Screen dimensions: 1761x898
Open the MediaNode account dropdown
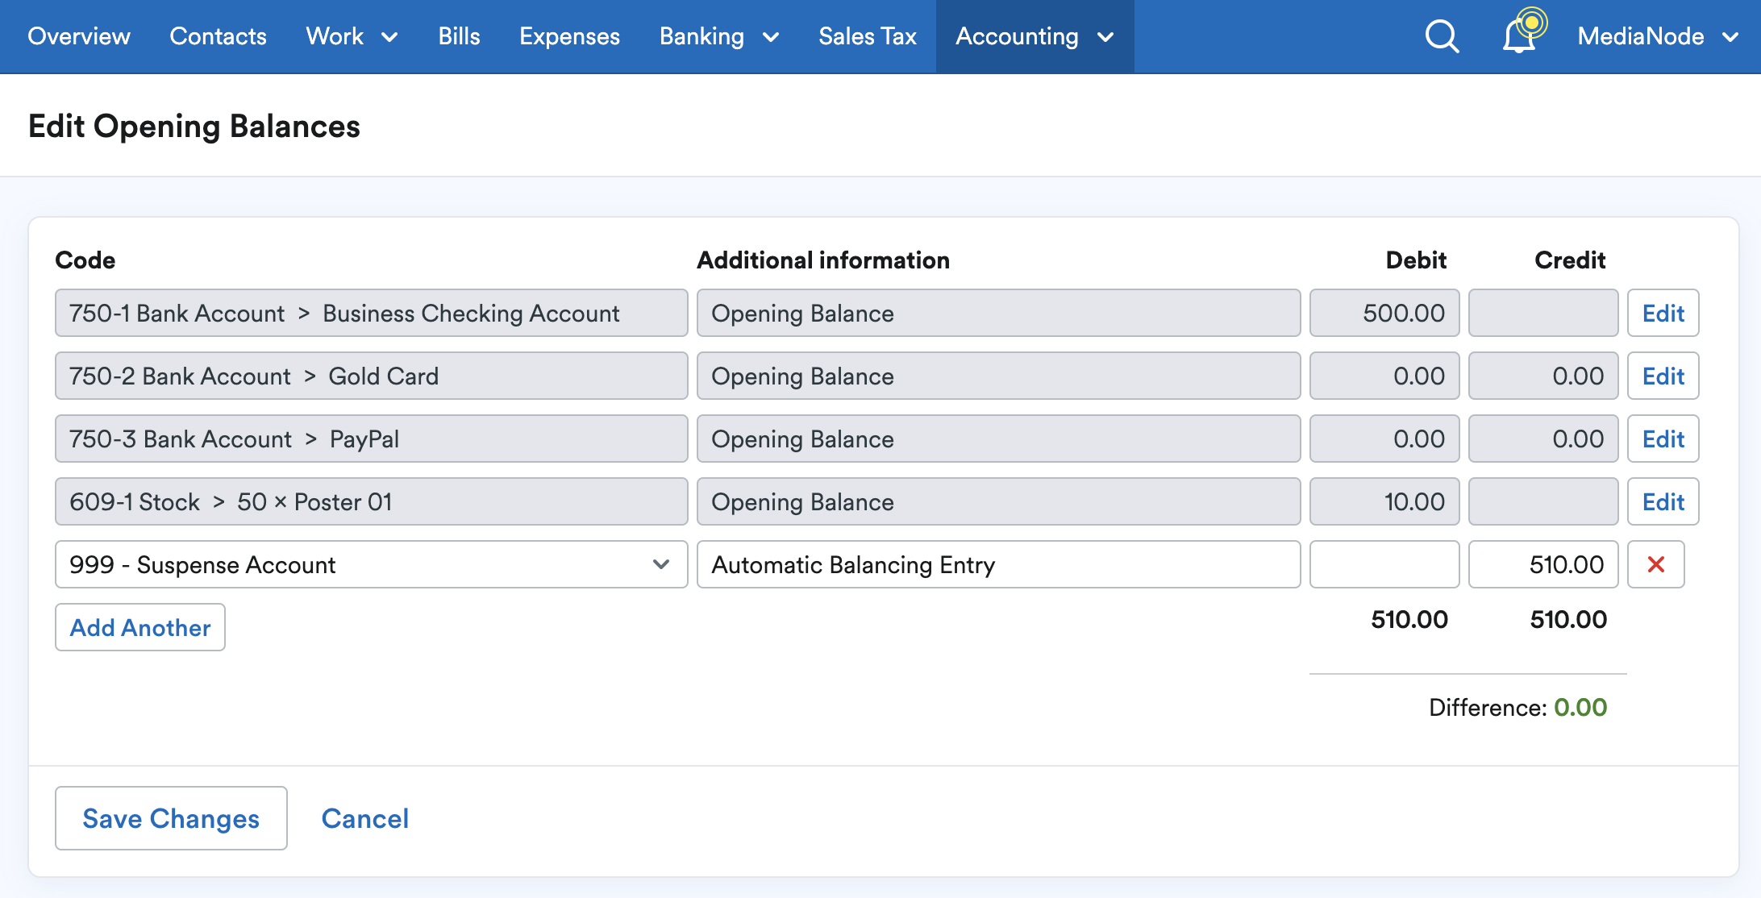pyautogui.click(x=1659, y=36)
